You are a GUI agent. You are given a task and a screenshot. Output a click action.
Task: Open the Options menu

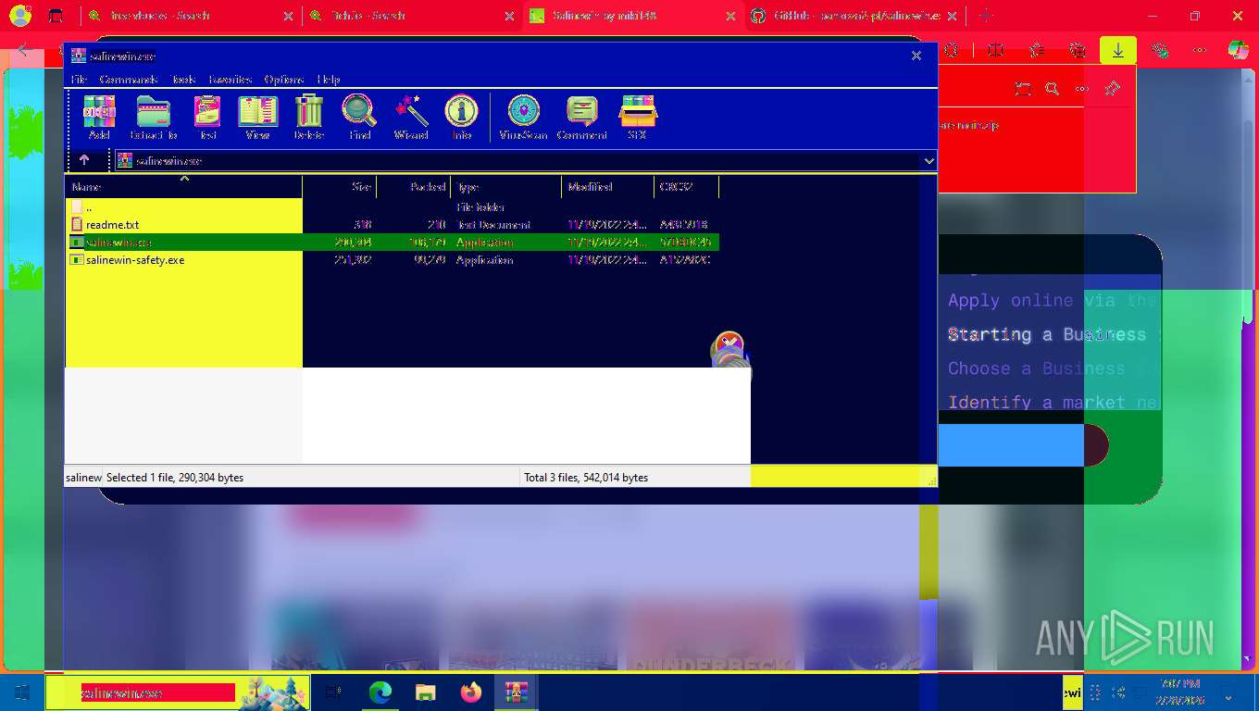point(286,80)
